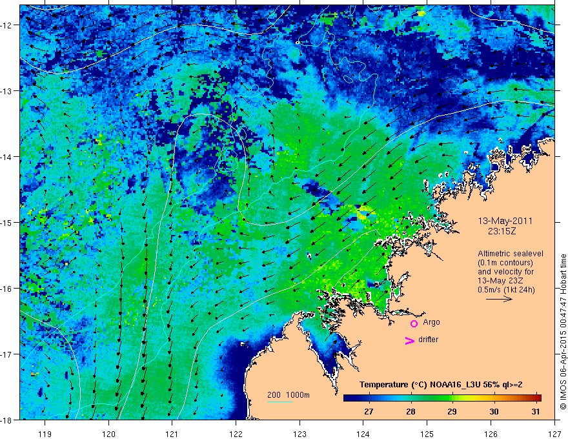
Task: Click the temperature color bar at 27
Action: [369, 398]
